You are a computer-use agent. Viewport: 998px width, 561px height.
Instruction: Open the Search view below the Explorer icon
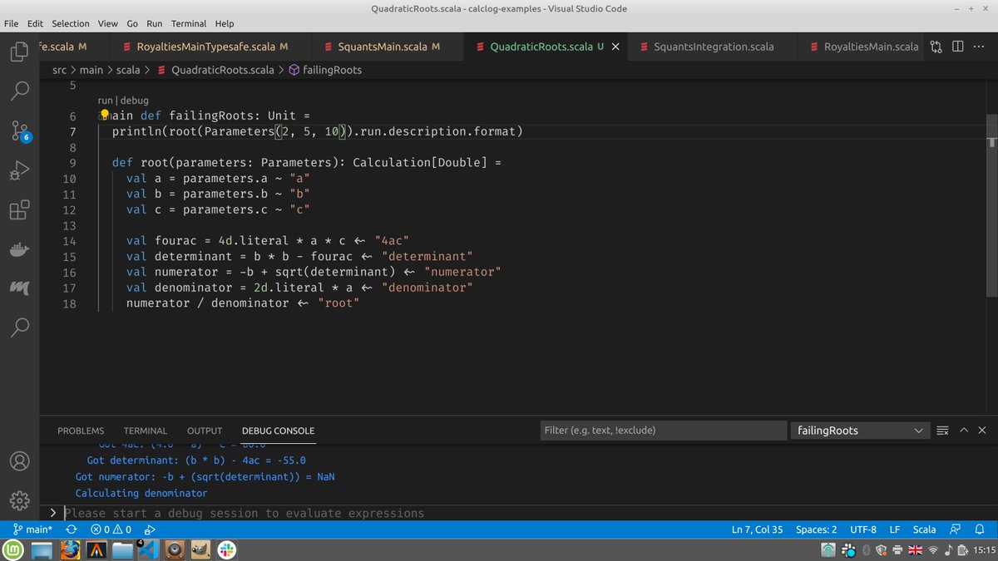coord(19,91)
